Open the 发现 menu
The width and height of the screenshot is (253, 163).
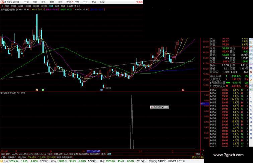(x=69, y=2)
